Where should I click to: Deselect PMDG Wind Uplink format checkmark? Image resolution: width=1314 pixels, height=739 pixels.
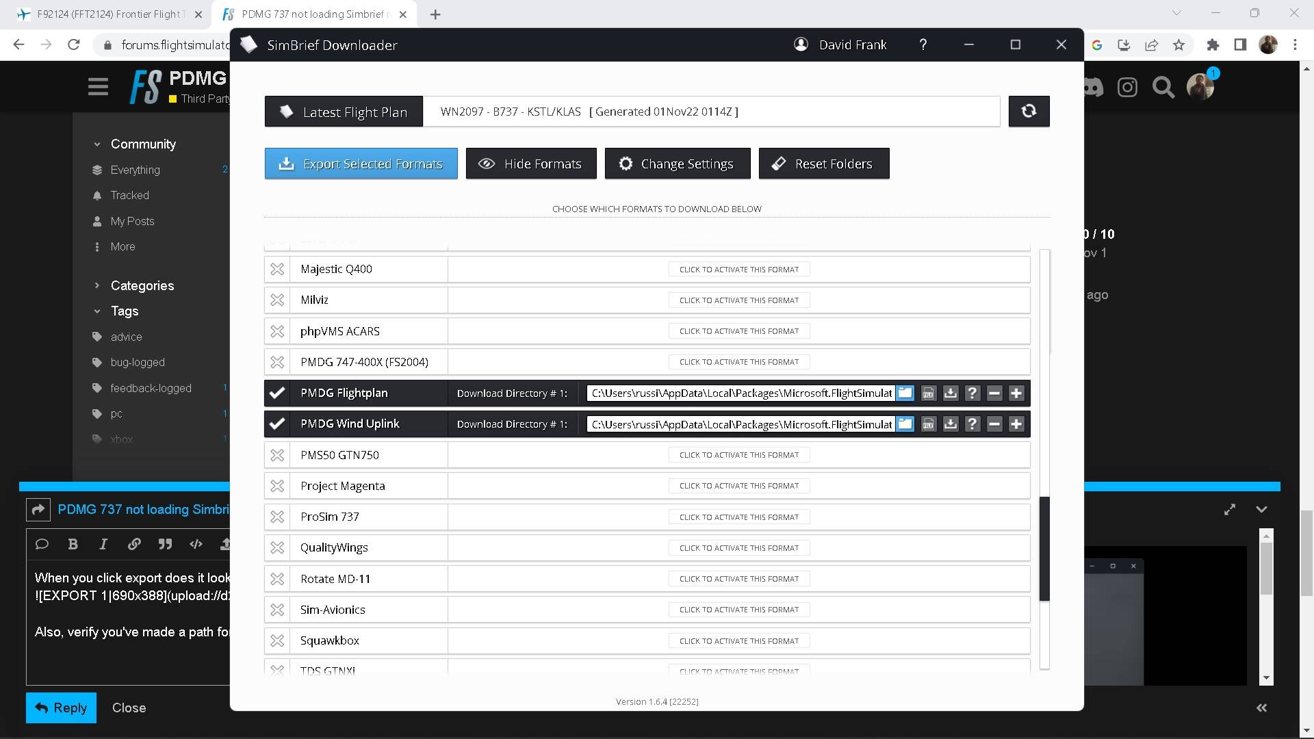coord(276,424)
